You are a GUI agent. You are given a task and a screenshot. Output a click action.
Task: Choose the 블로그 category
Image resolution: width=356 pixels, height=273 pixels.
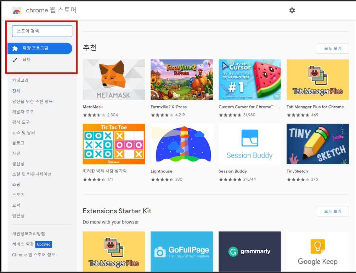click(x=18, y=143)
